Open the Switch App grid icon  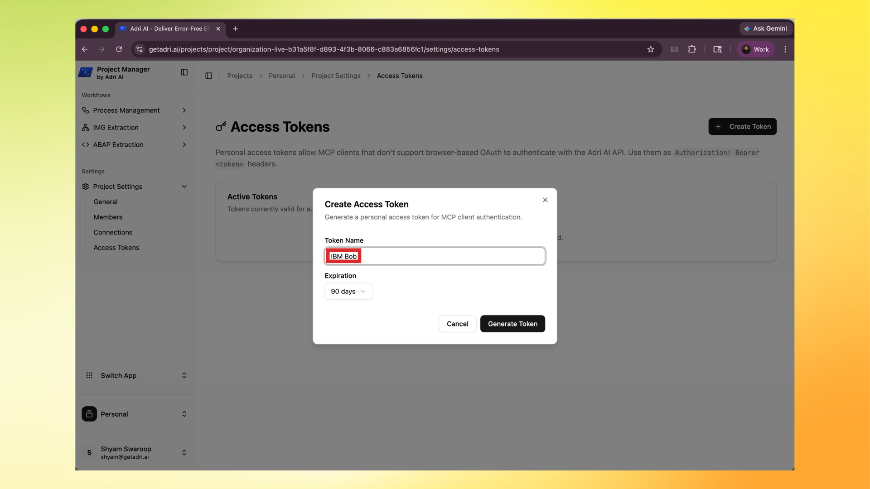89,375
